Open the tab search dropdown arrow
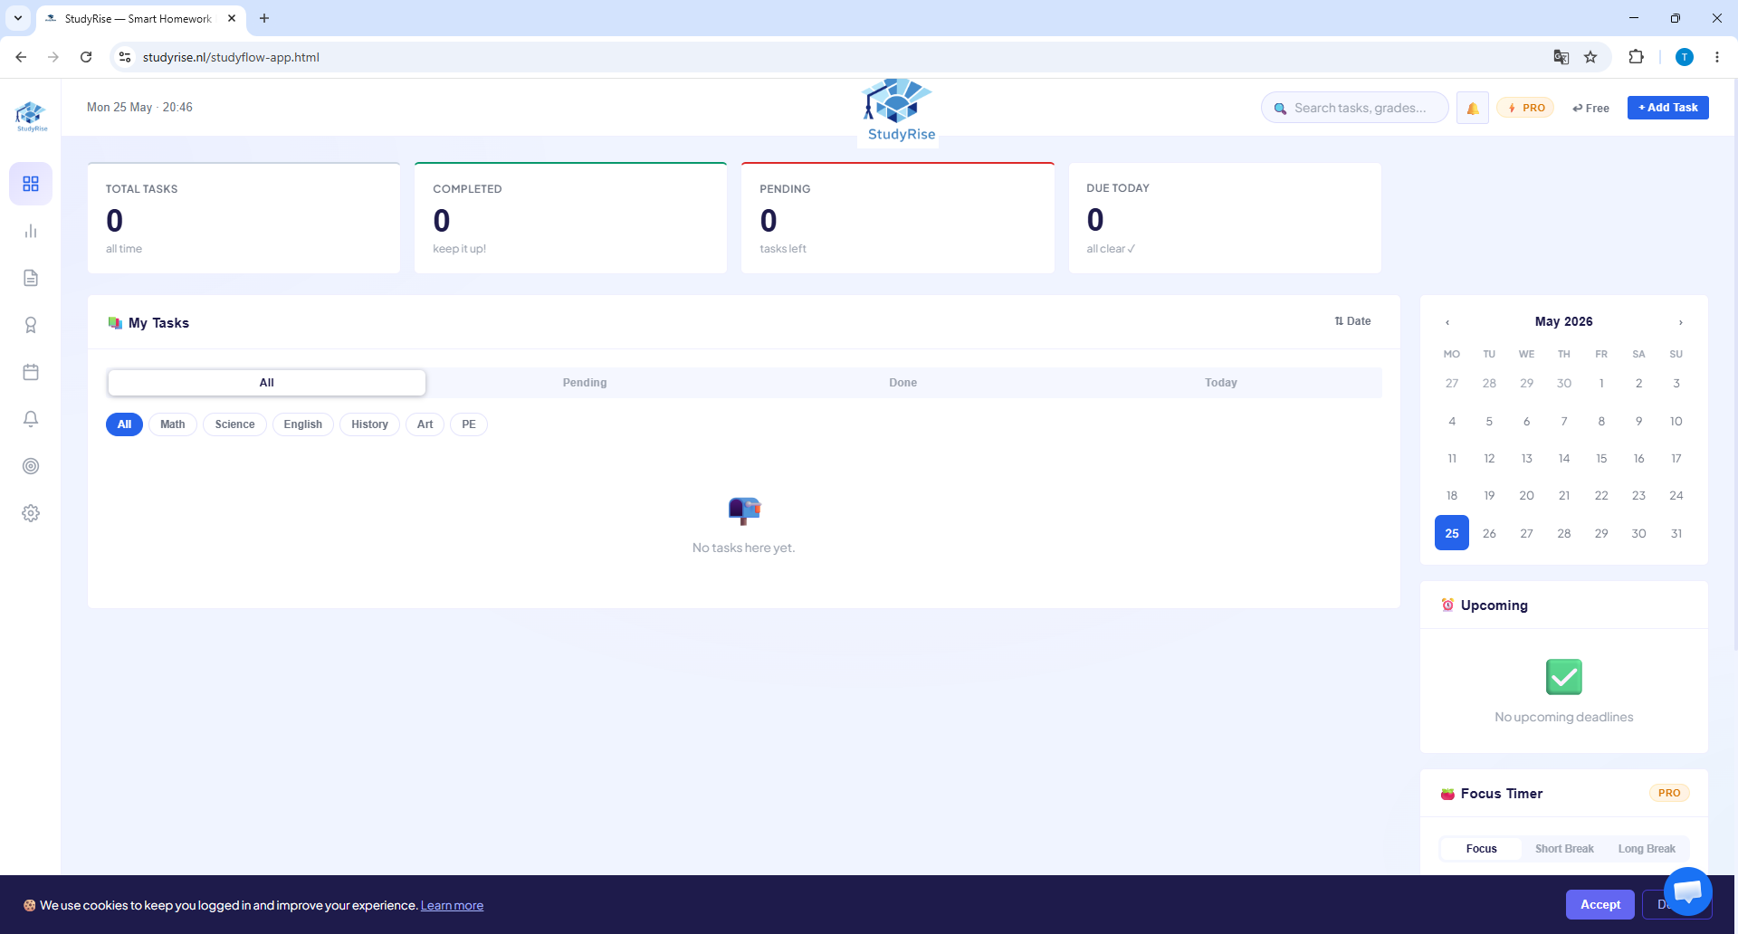Screen dimensions: 1738x934 [18, 18]
